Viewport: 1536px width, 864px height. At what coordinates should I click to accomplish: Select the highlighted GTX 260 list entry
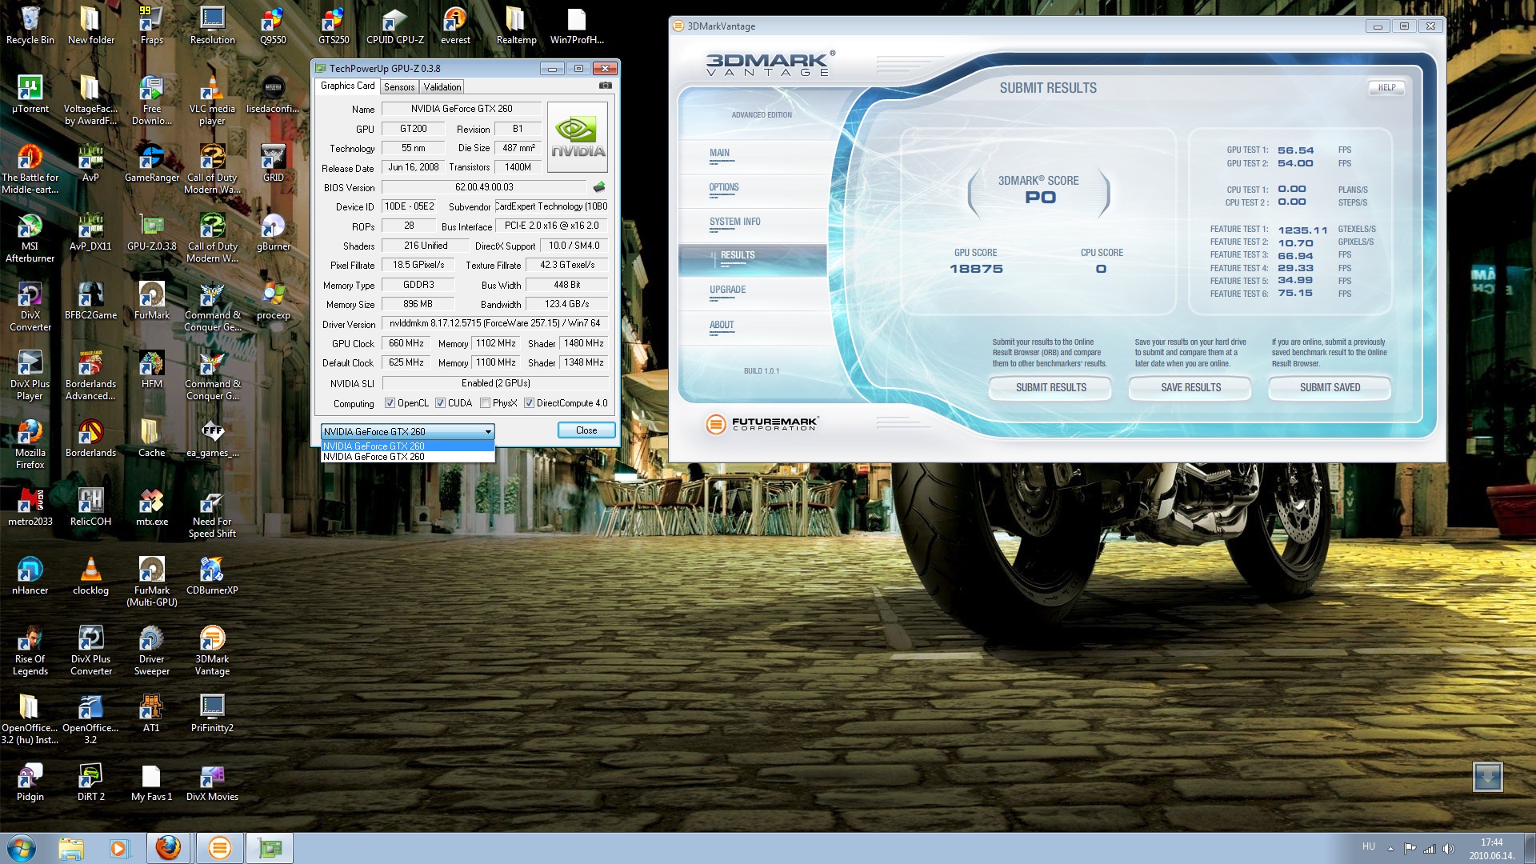click(407, 446)
